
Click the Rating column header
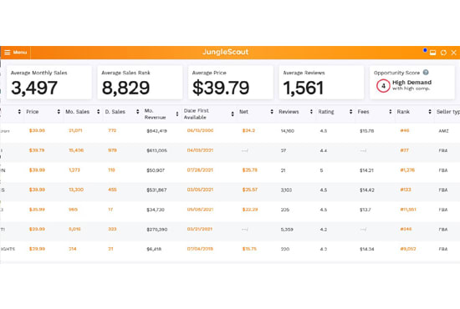(x=326, y=112)
